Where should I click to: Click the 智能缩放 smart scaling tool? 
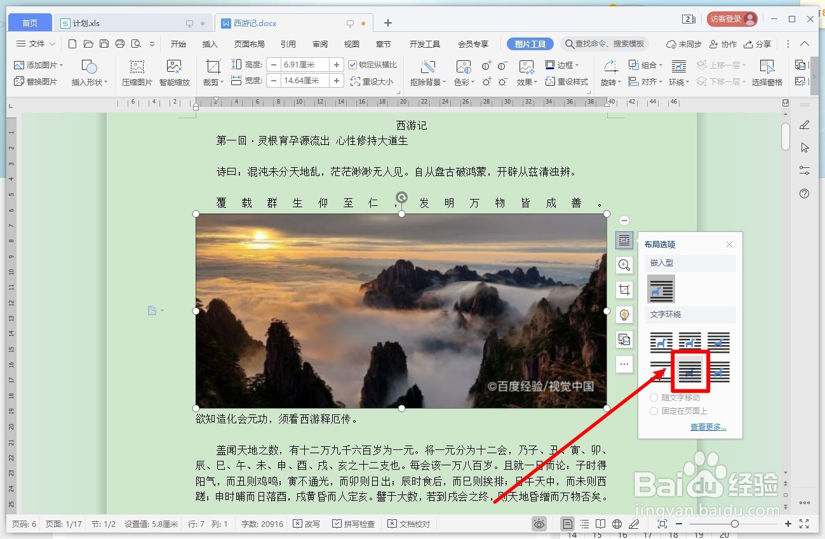pyautogui.click(x=175, y=73)
